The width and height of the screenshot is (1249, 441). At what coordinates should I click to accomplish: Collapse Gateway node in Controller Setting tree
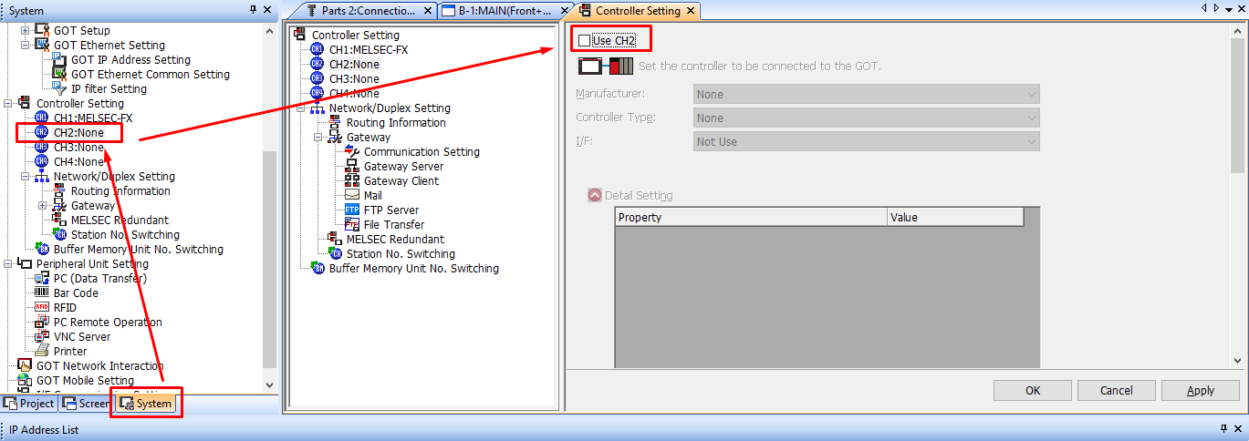[x=318, y=138]
